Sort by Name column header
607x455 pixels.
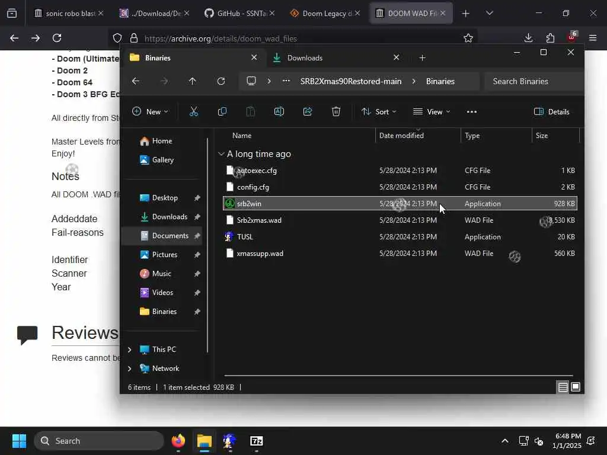[x=242, y=136]
